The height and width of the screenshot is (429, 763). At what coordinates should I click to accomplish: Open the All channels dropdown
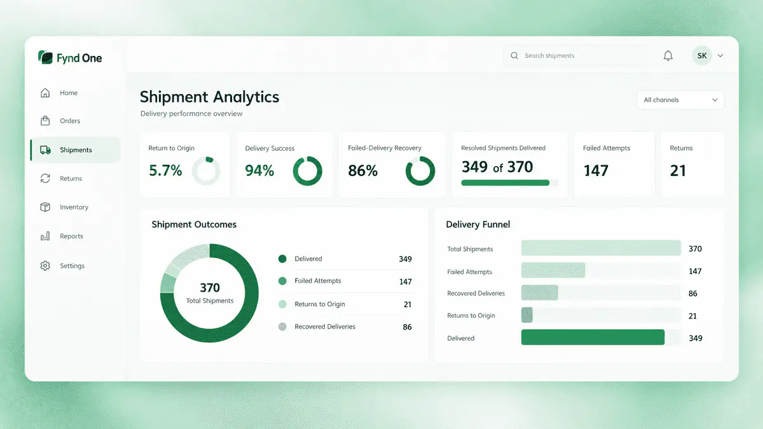pyautogui.click(x=680, y=100)
